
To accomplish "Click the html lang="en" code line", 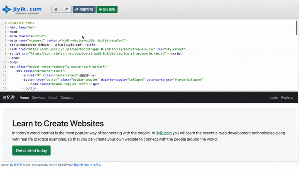I will coord(22,27).
